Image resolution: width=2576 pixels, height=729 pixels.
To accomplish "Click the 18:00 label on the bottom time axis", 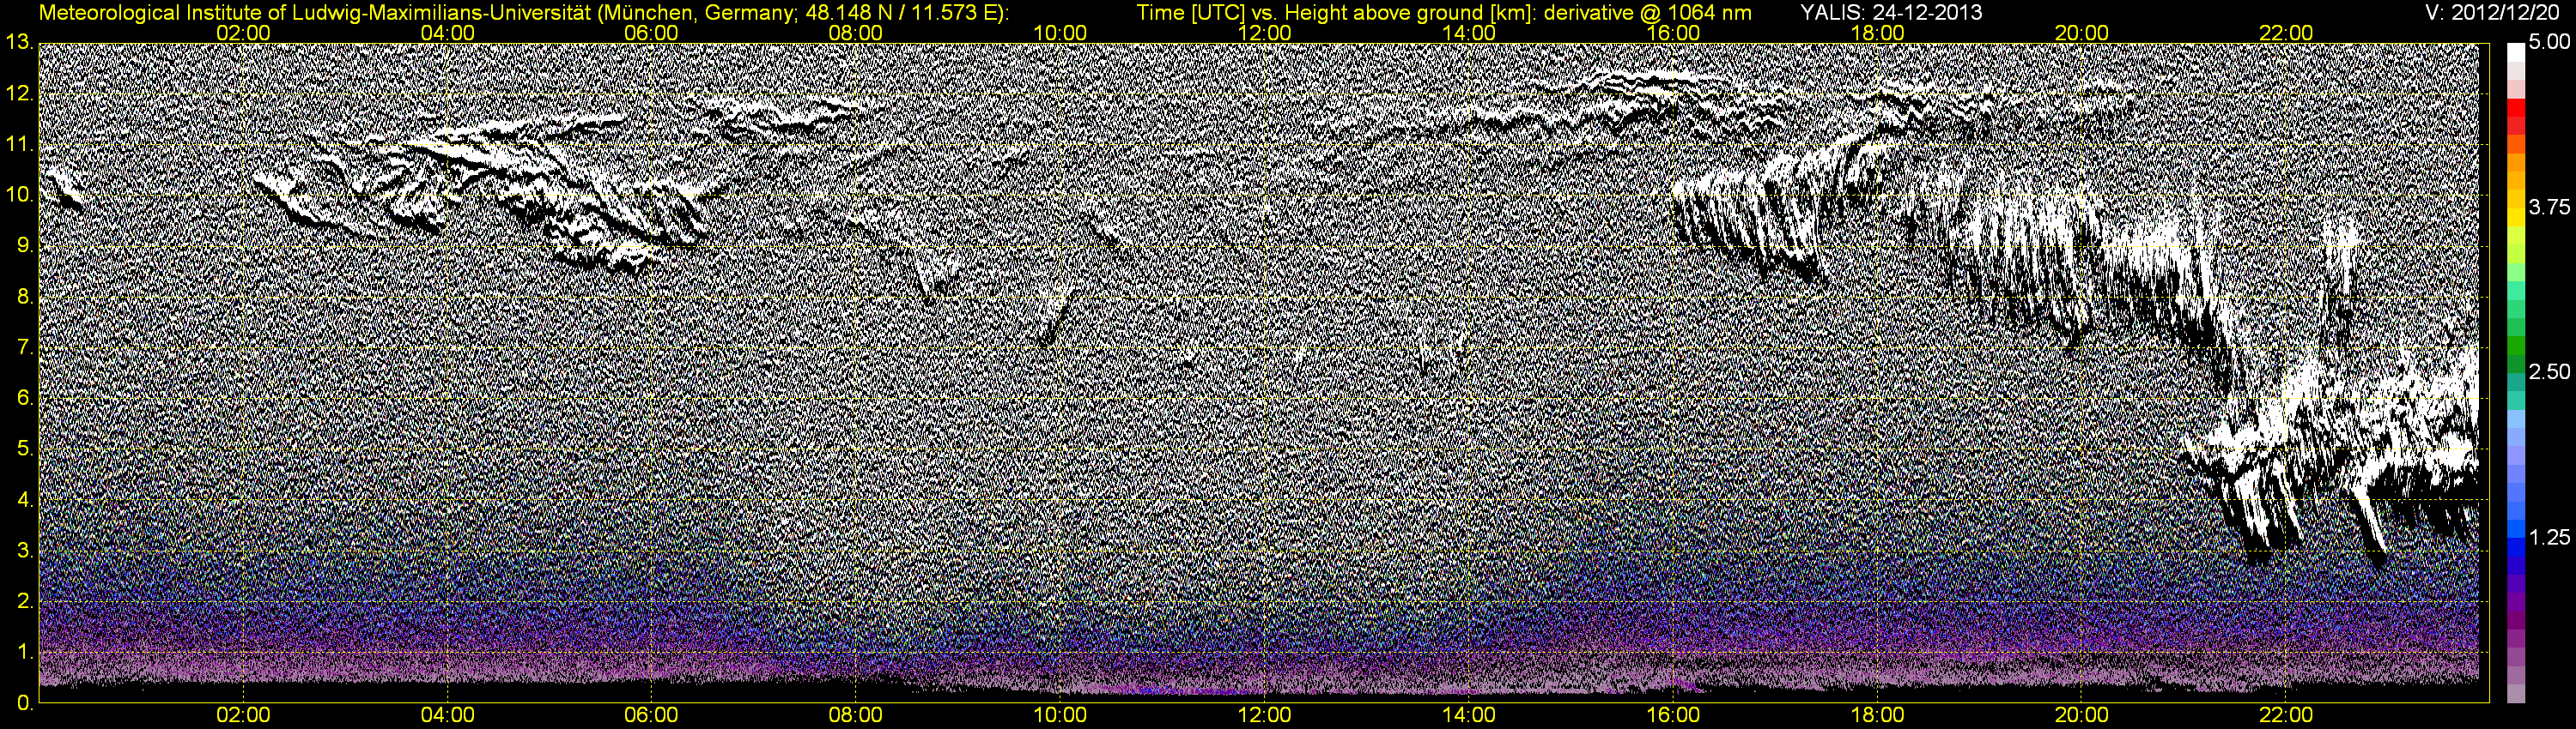I will pyautogui.click(x=1877, y=715).
